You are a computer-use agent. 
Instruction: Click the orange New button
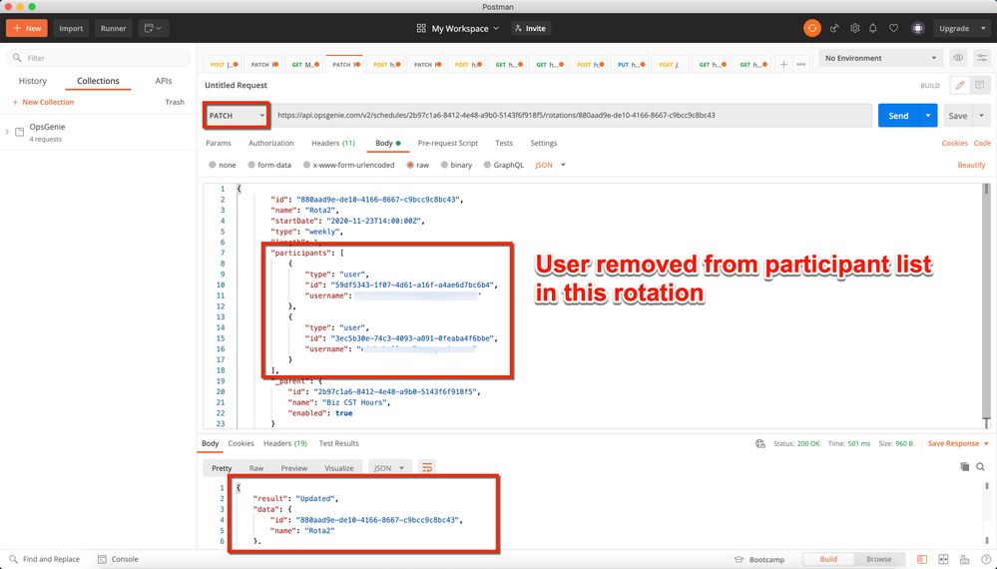coord(27,28)
